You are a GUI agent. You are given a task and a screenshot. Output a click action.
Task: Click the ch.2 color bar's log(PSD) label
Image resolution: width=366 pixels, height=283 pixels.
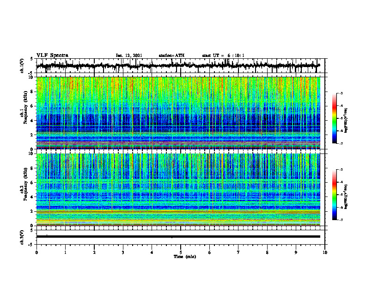click(x=346, y=197)
